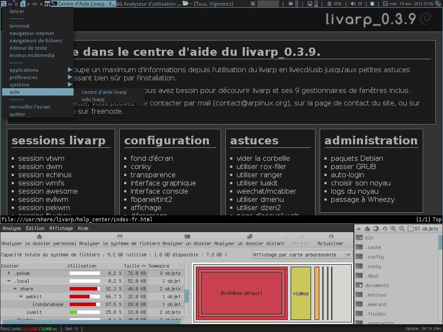This screenshot has height=332, width=443.
Task: Open the bin folder icon
Action: click(359, 238)
